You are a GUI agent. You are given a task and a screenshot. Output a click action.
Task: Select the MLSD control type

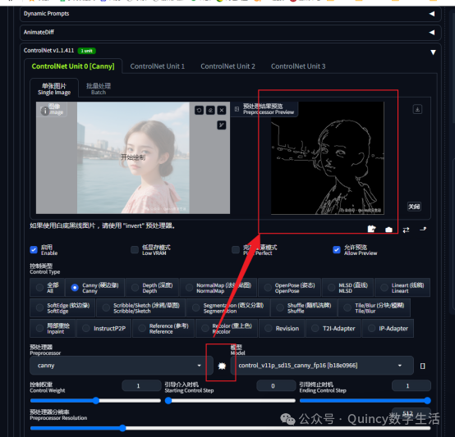[348, 288]
